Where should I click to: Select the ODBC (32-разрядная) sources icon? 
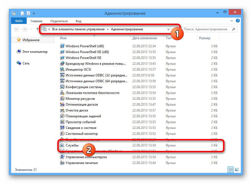click(62, 75)
